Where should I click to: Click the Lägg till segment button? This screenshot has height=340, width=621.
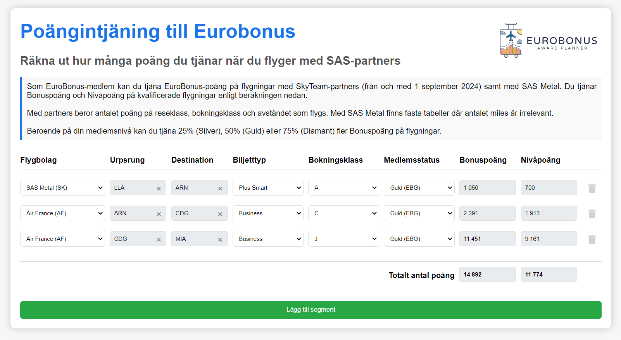[310, 310]
